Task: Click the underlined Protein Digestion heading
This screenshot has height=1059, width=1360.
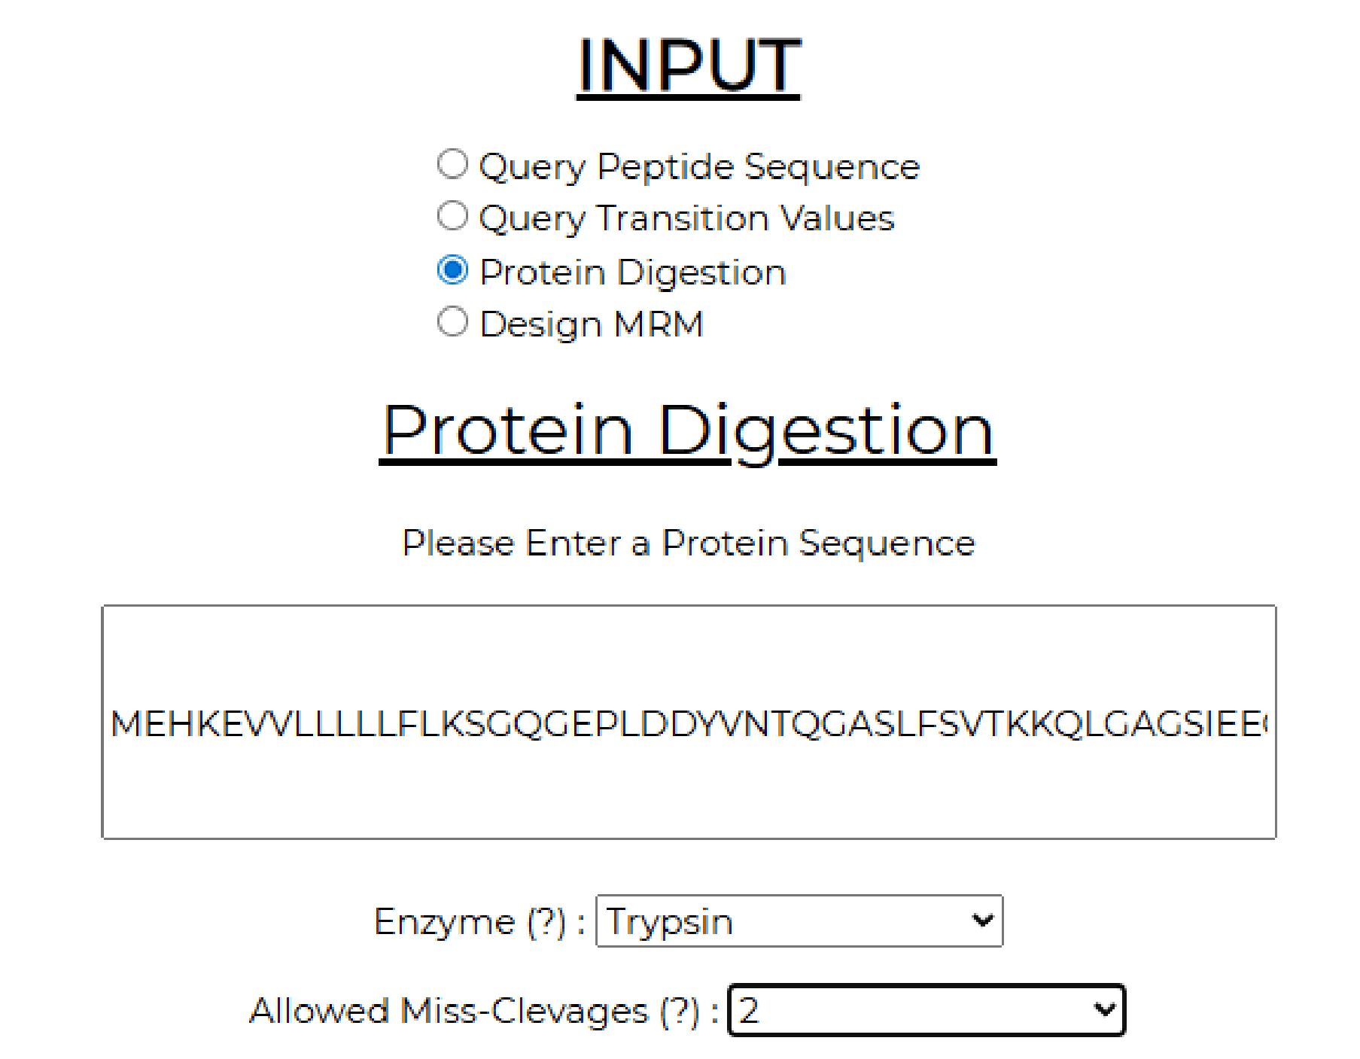Action: coord(688,430)
